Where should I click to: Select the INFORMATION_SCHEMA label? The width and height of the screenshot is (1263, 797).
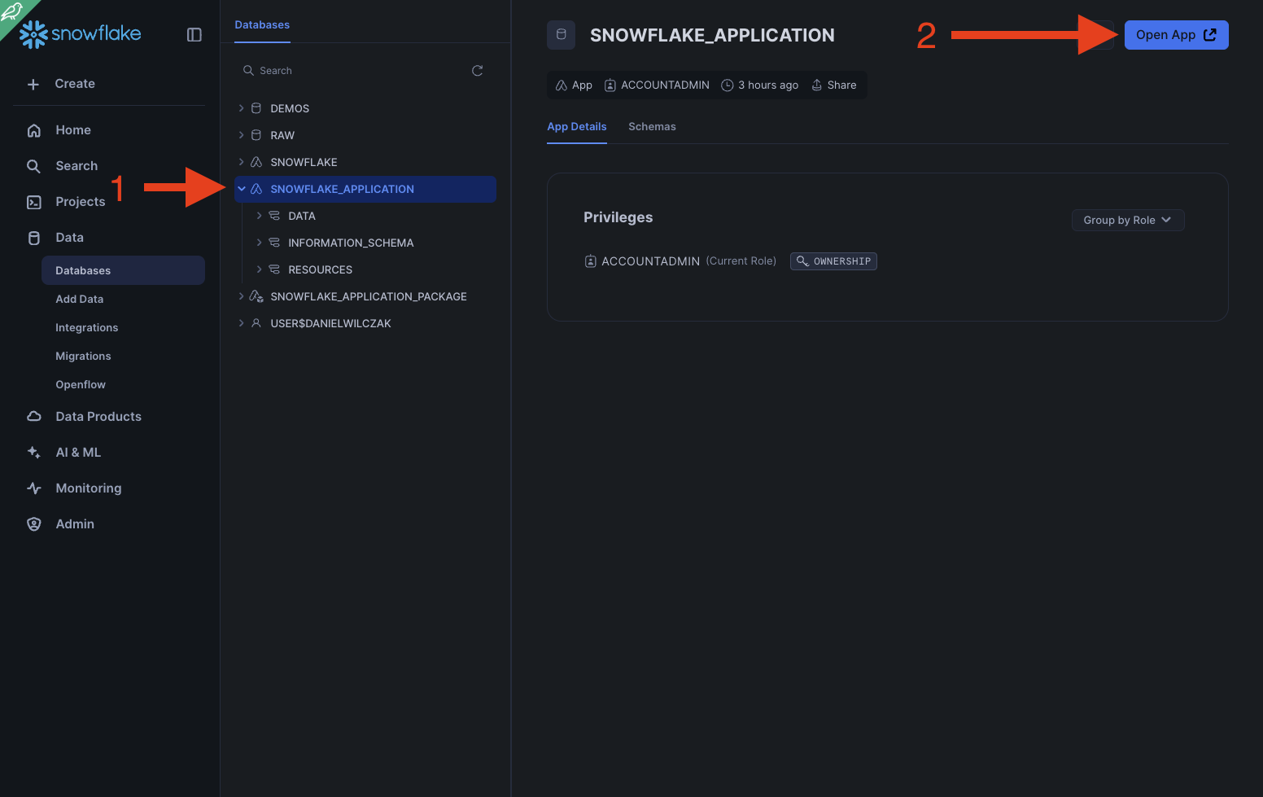pos(351,243)
